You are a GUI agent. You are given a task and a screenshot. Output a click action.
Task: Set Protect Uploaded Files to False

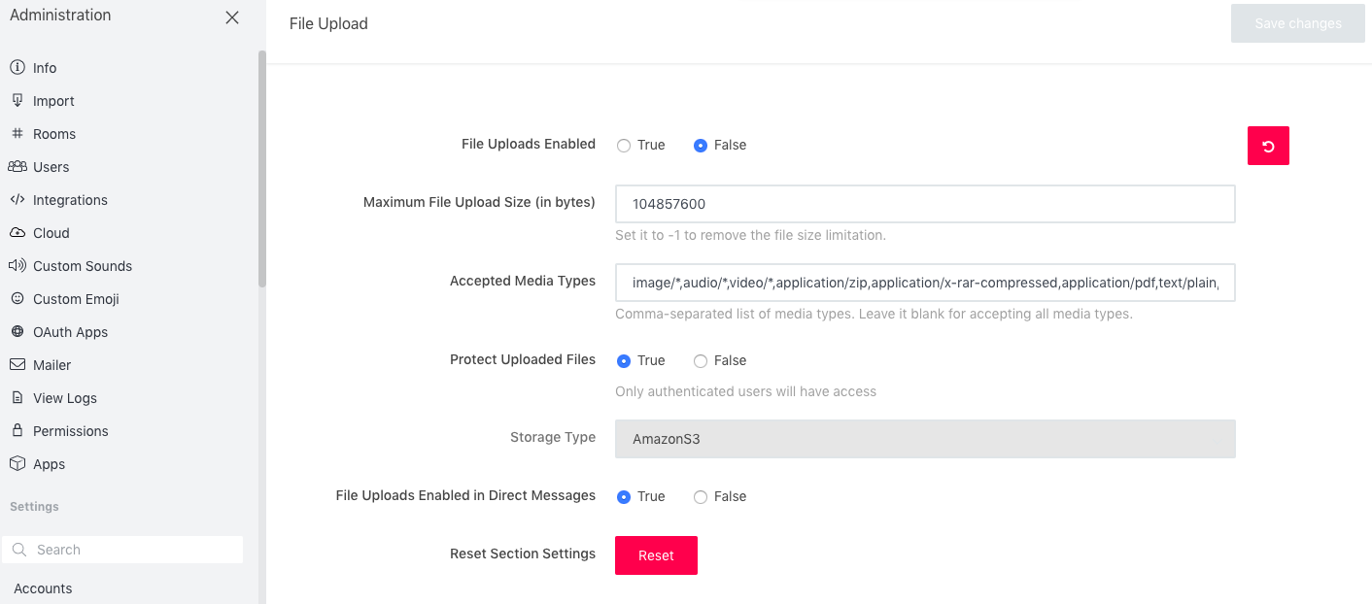pyautogui.click(x=701, y=361)
